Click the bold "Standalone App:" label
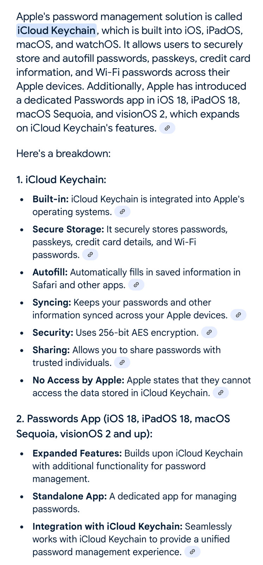Viewport: 263px width, 565px height. click(x=70, y=496)
